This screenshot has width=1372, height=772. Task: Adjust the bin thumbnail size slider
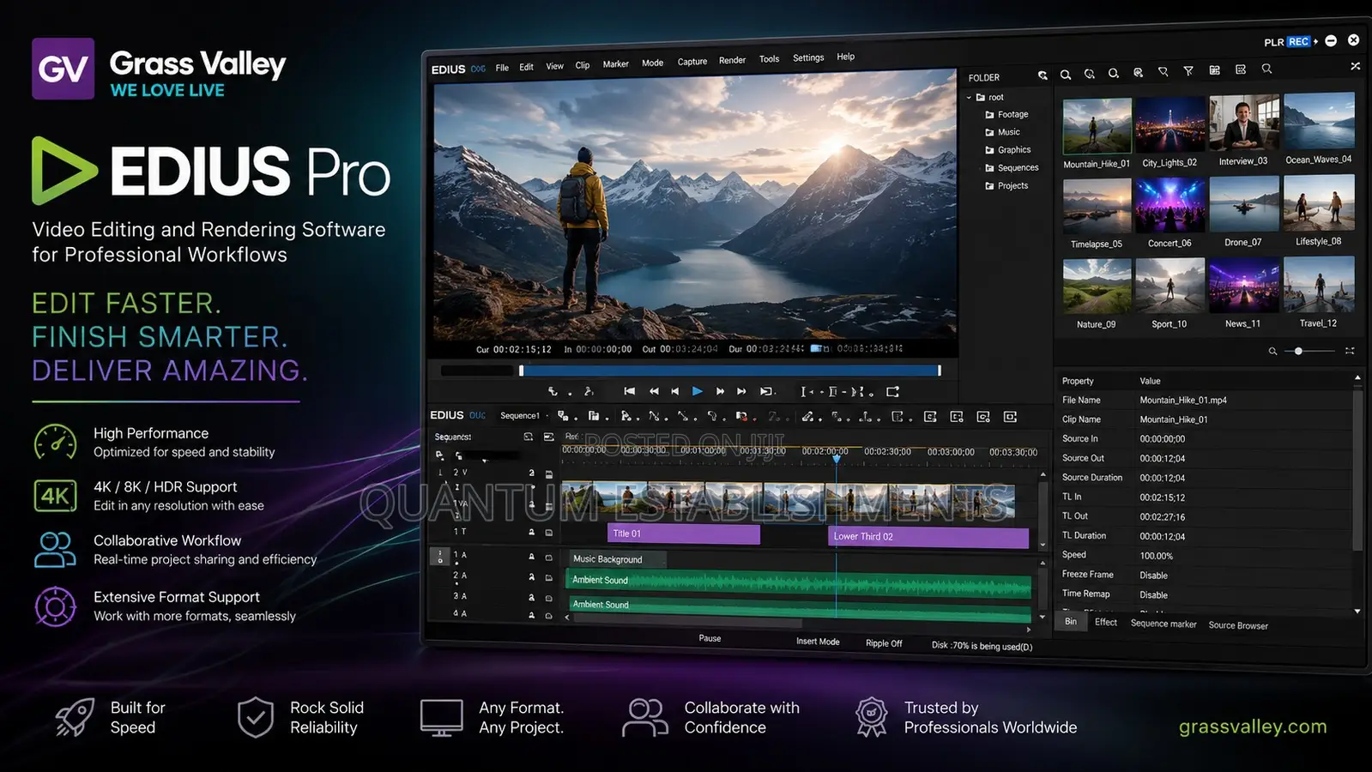click(x=1309, y=351)
